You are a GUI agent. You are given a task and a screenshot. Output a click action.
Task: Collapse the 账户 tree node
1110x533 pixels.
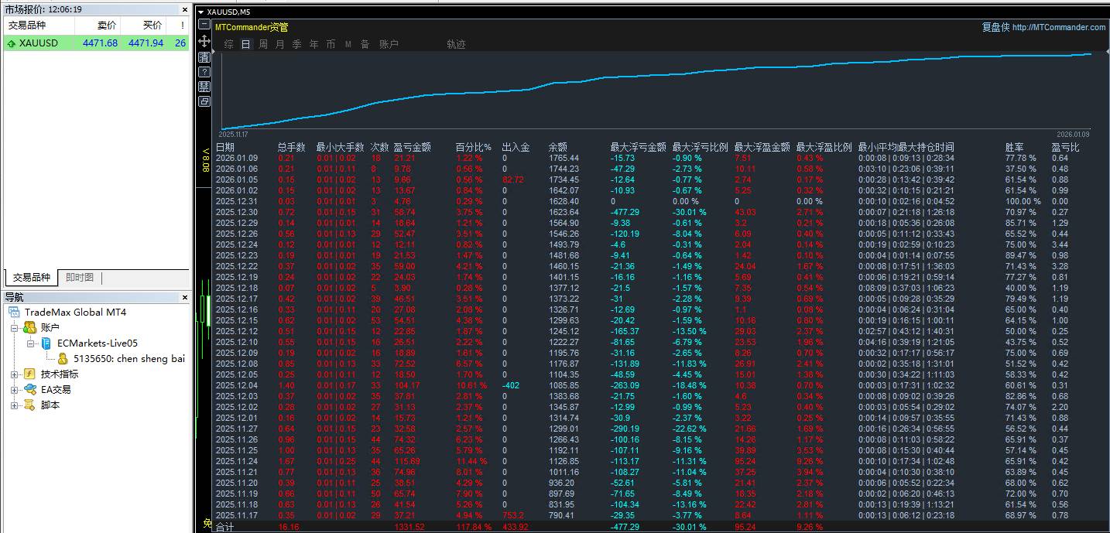[15, 328]
